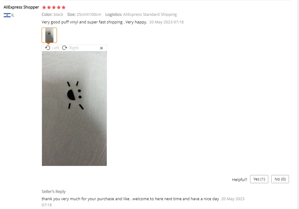This screenshot has height=209, width=299.
Task: Click the 'Size: 25cmX100cm' attribute
Action: coord(84,15)
